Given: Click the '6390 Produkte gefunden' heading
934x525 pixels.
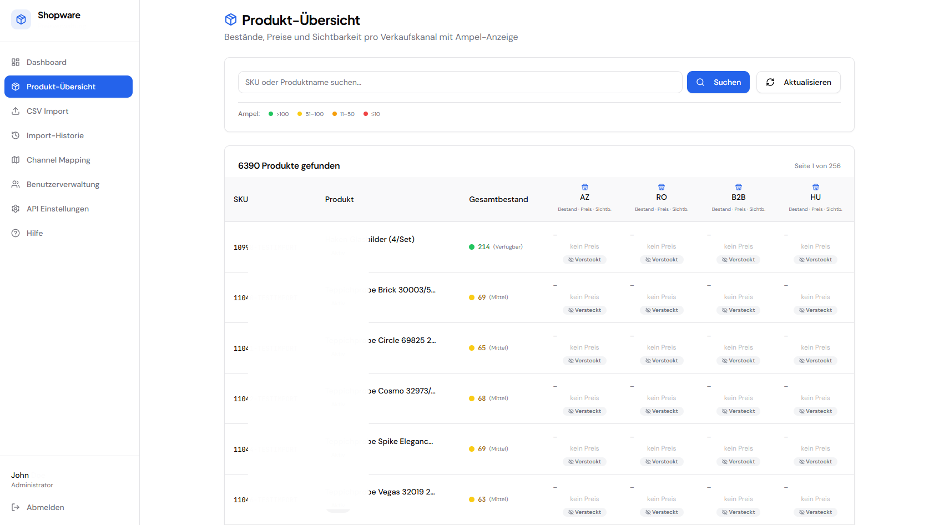Looking at the screenshot, I should [289, 166].
